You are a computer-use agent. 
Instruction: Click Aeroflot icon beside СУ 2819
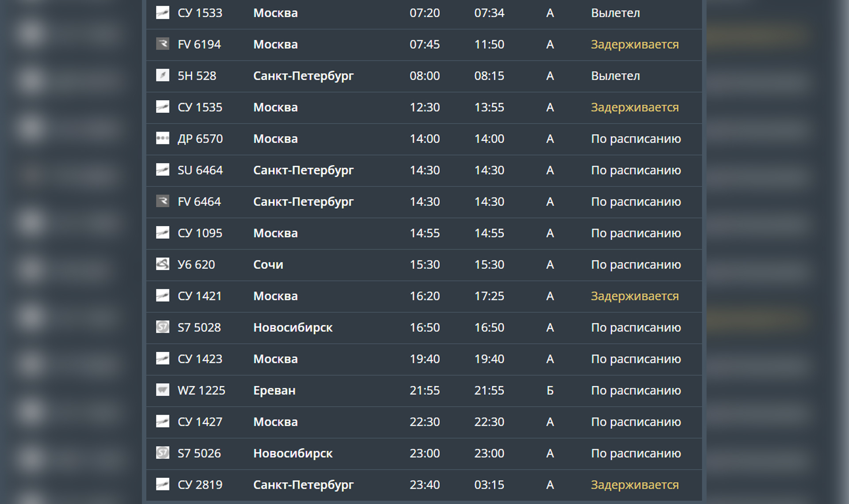[x=162, y=485]
